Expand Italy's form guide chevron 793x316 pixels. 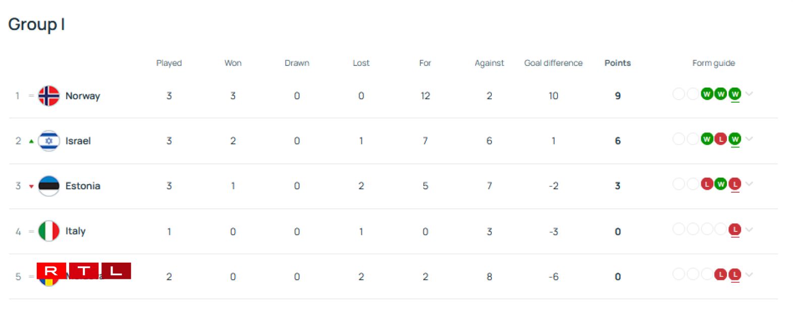pyautogui.click(x=749, y=229)
